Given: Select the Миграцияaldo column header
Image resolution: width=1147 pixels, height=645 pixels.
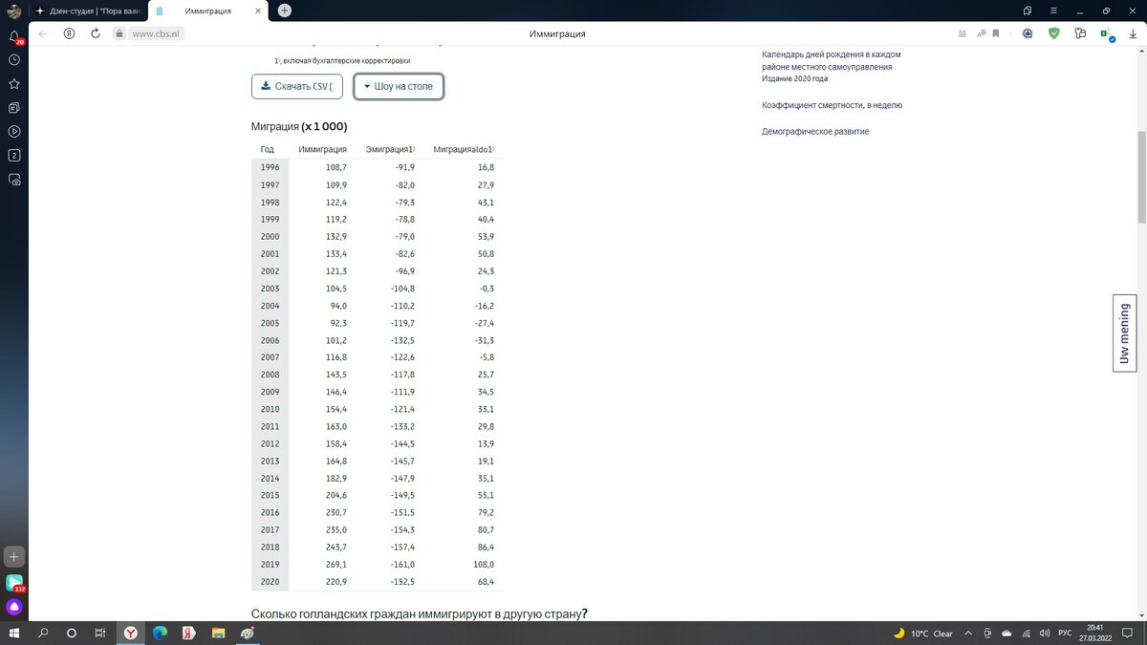Looking at the screenshot, I should click(464, 149).
